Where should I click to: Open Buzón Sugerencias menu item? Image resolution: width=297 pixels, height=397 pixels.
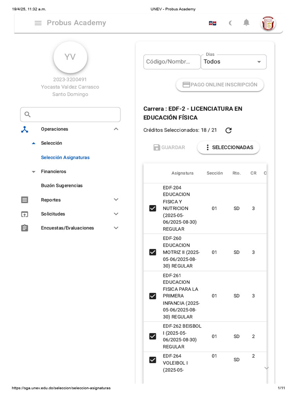point(62,186)
